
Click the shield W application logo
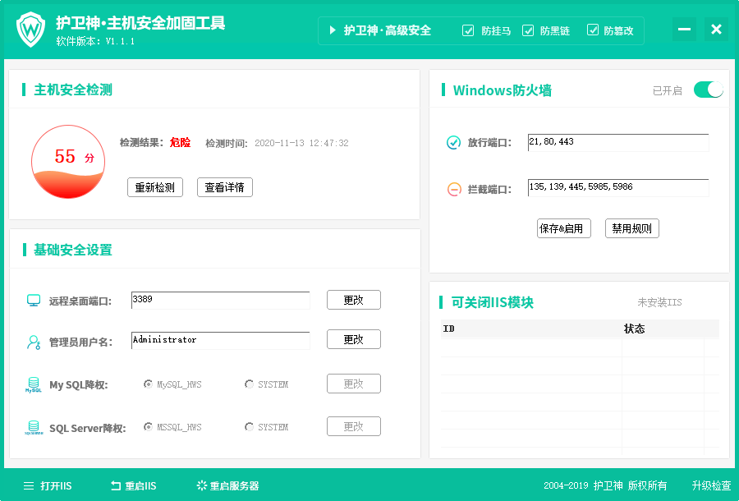pos(30,30)
